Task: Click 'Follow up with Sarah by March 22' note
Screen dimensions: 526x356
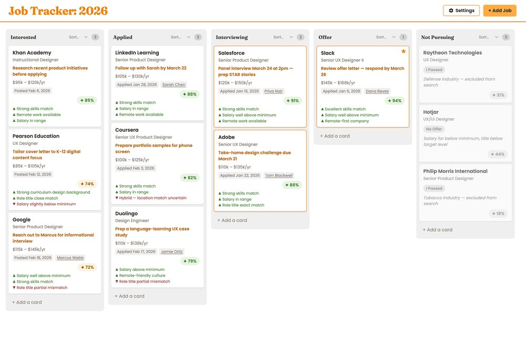Action: click(150, 68)
